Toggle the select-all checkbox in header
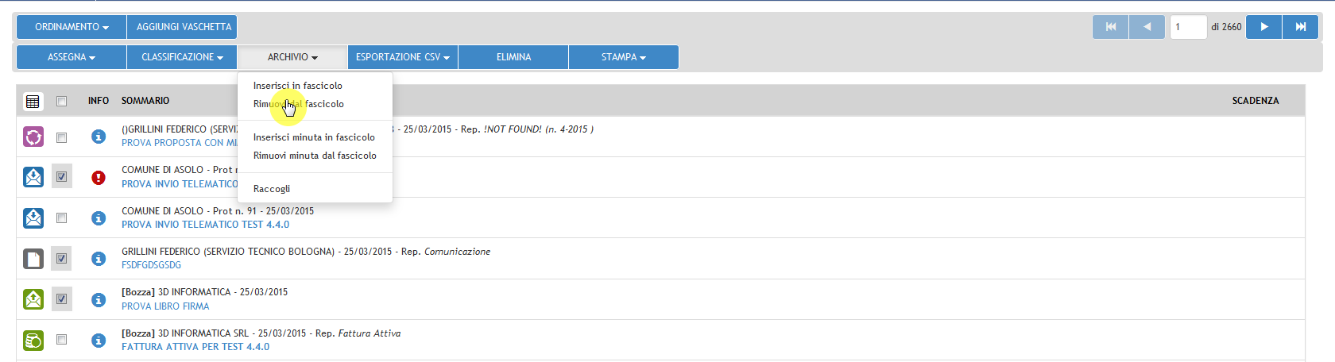Viewport: 1335px width, 362px height. click(61, 101)
